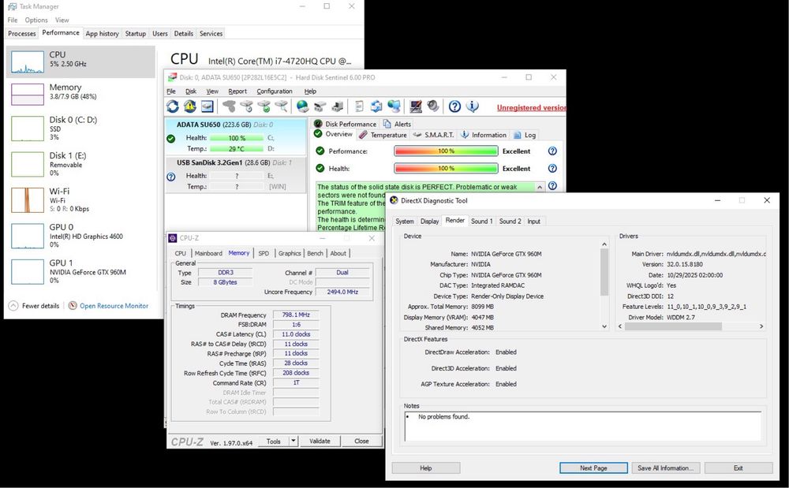
Task: Click the Performance 100 % gradient bar
Action: (x=446, y=151)
